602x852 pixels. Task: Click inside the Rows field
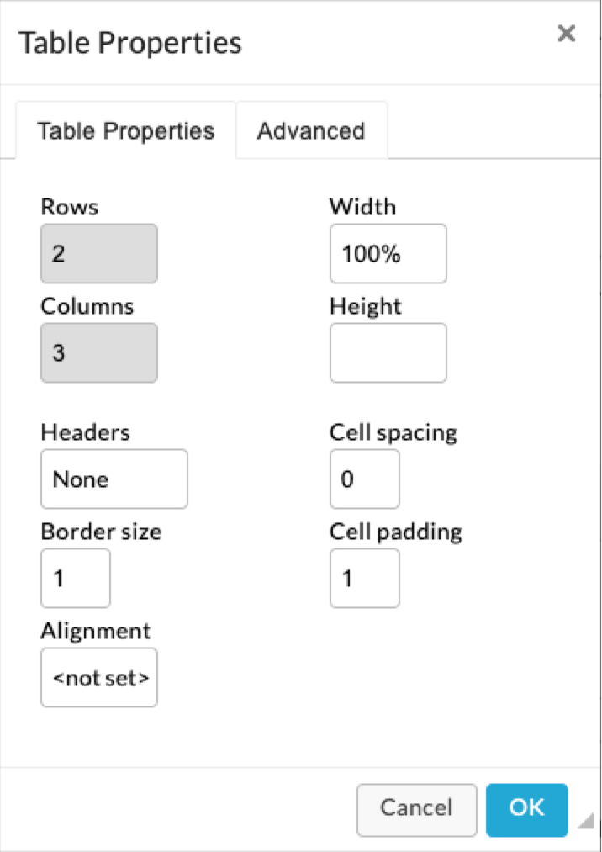click(x=98, y=253)
